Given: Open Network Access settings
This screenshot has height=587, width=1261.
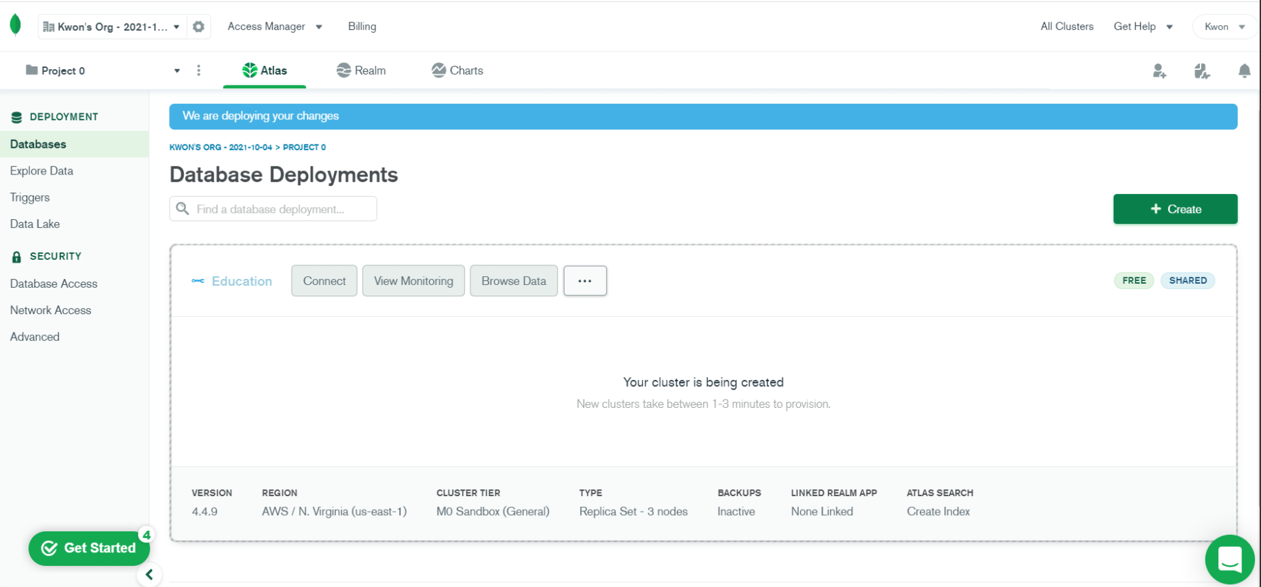Looking at the screenshot, I should click(x=50, y=310).
